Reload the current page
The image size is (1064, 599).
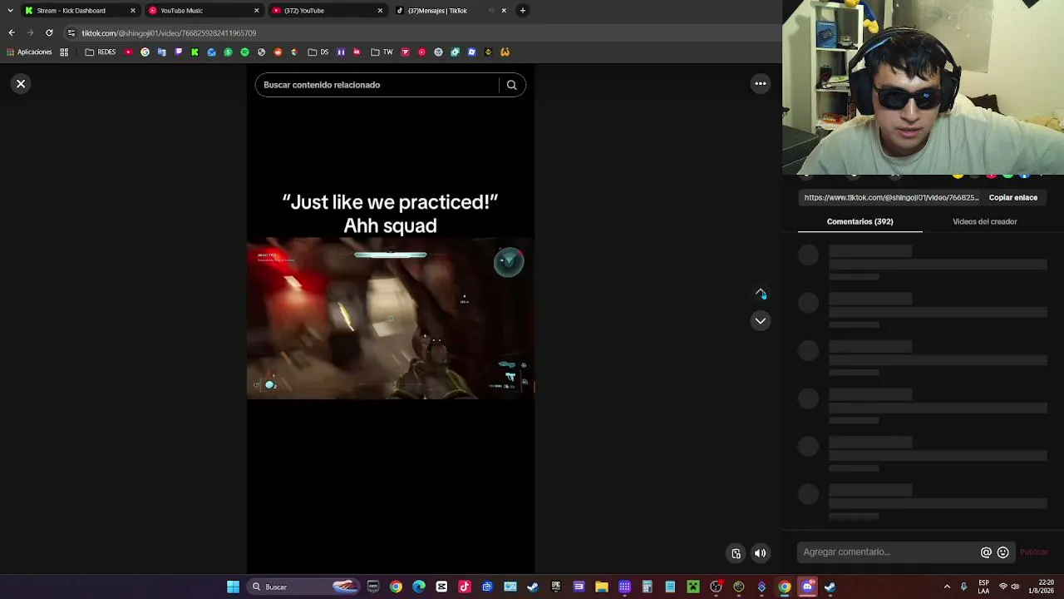(49, 33)
